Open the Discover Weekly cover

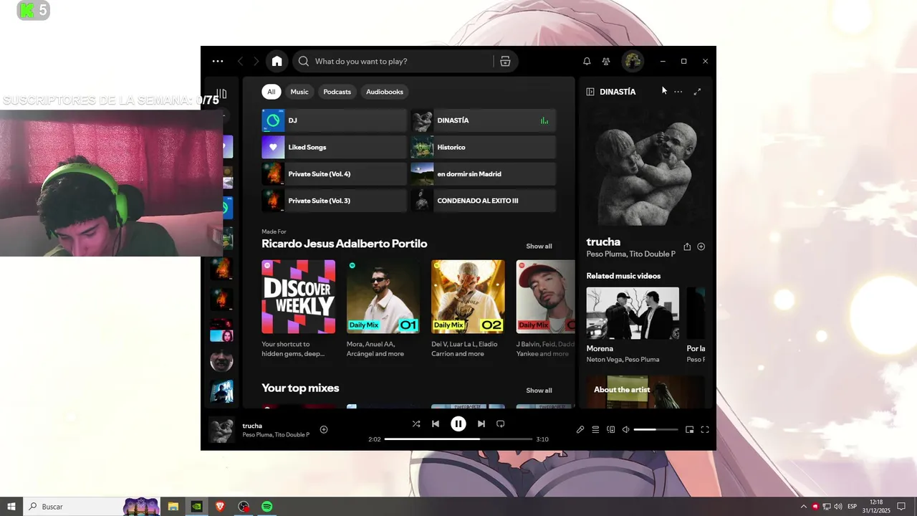[298, 297]
